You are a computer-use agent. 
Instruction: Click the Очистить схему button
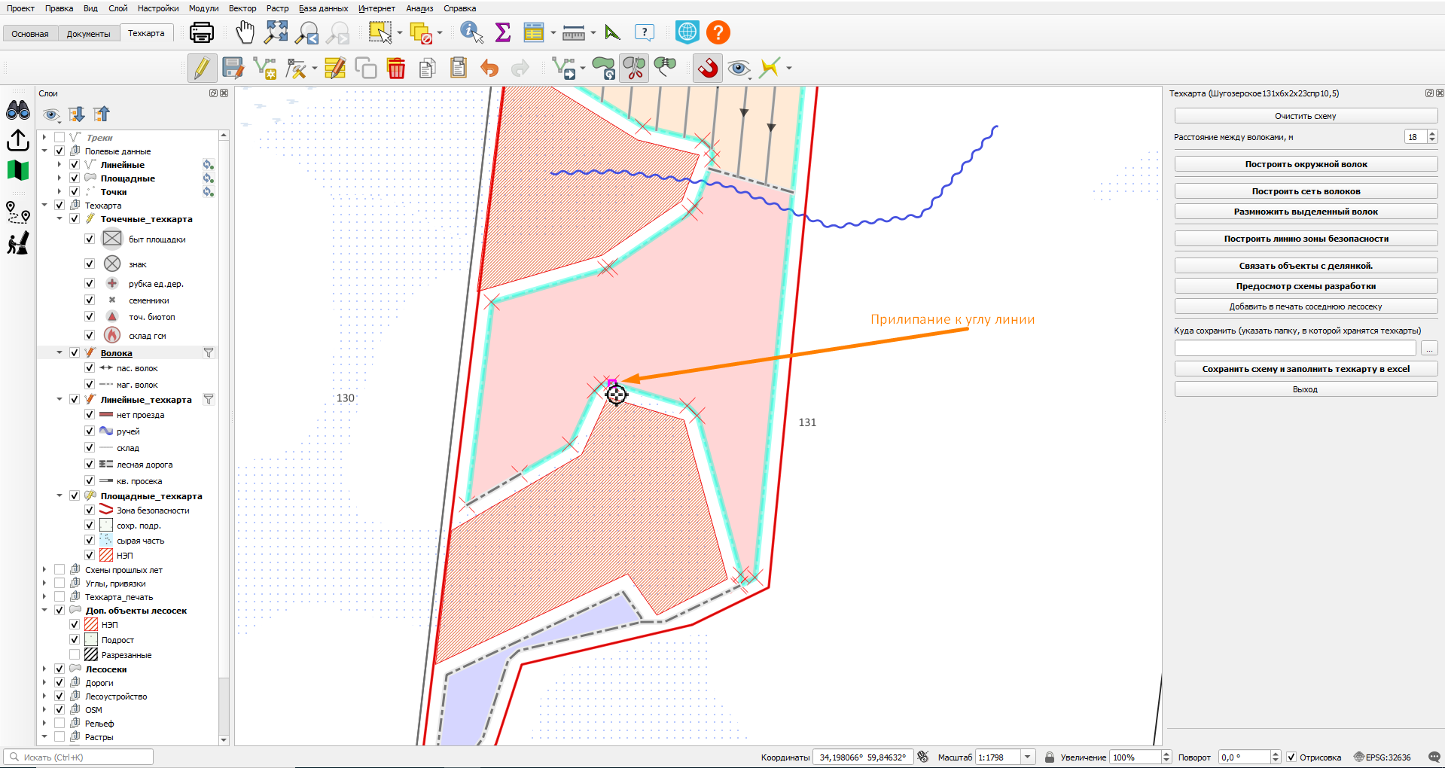pyautogui.click(x=1306, y=116)
